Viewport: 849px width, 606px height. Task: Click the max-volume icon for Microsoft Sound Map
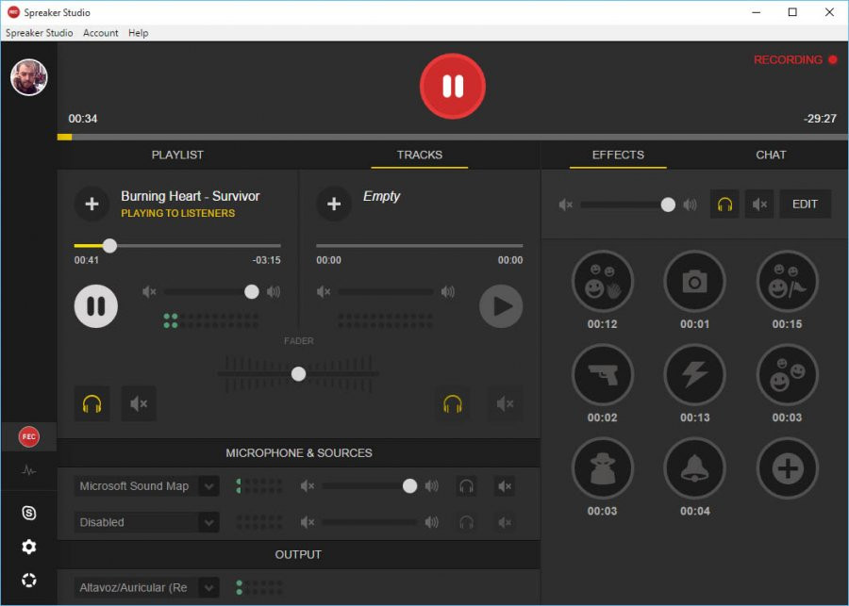(431, 486)
